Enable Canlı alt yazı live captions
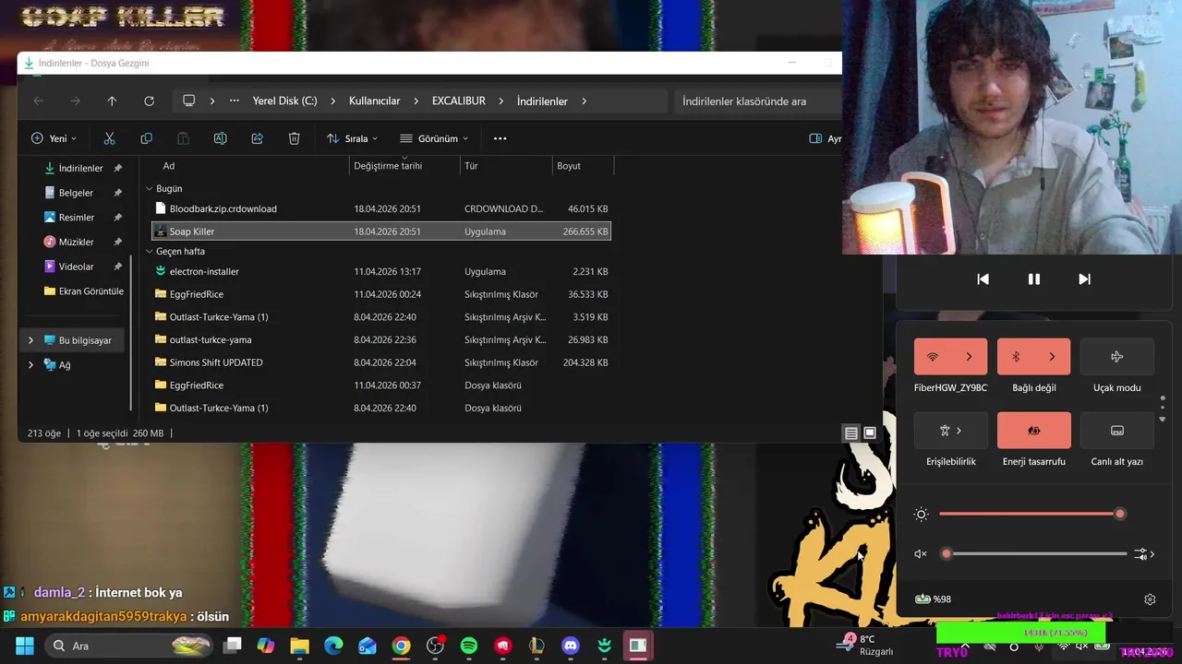The image size is (1182, 664). point(1117,431)
